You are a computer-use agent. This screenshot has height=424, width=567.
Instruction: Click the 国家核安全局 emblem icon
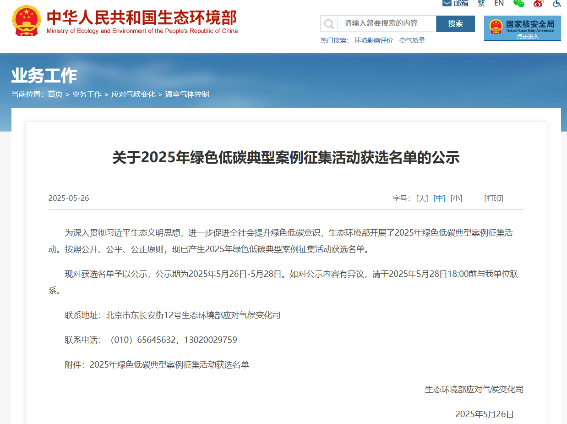pos(495,26)
